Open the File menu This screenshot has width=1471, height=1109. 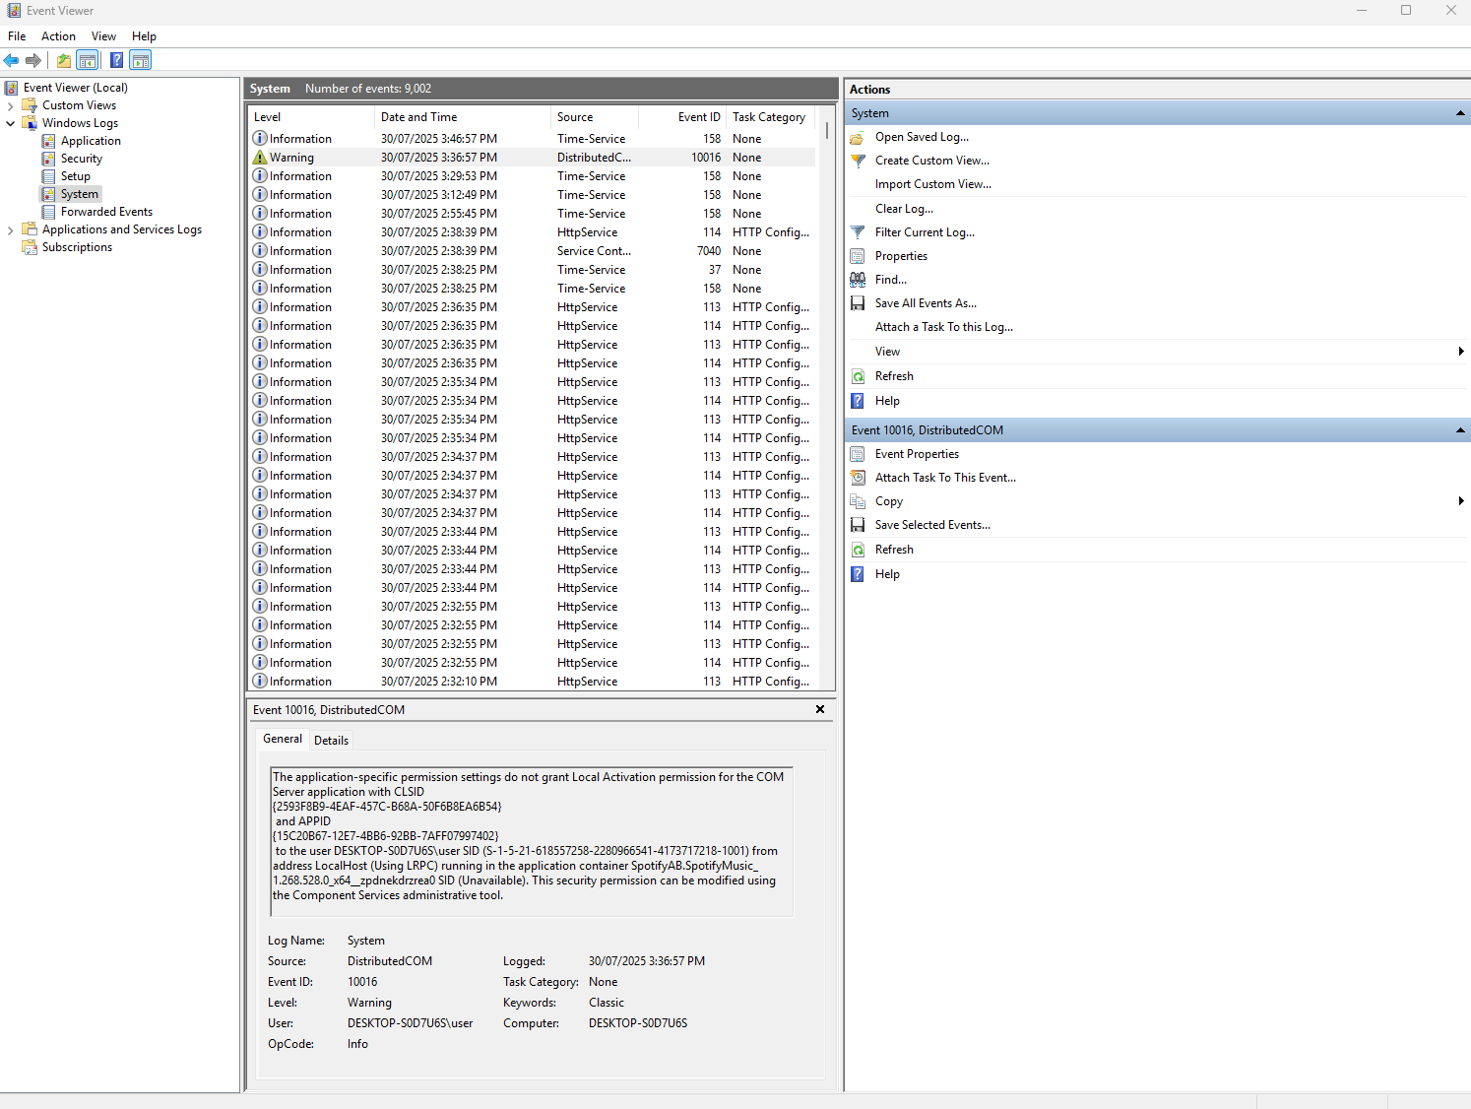[17, 36]
